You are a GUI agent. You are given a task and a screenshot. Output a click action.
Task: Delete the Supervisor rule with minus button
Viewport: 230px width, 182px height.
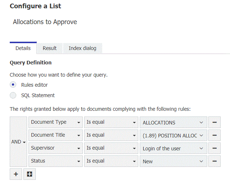[x=214, y=148]
